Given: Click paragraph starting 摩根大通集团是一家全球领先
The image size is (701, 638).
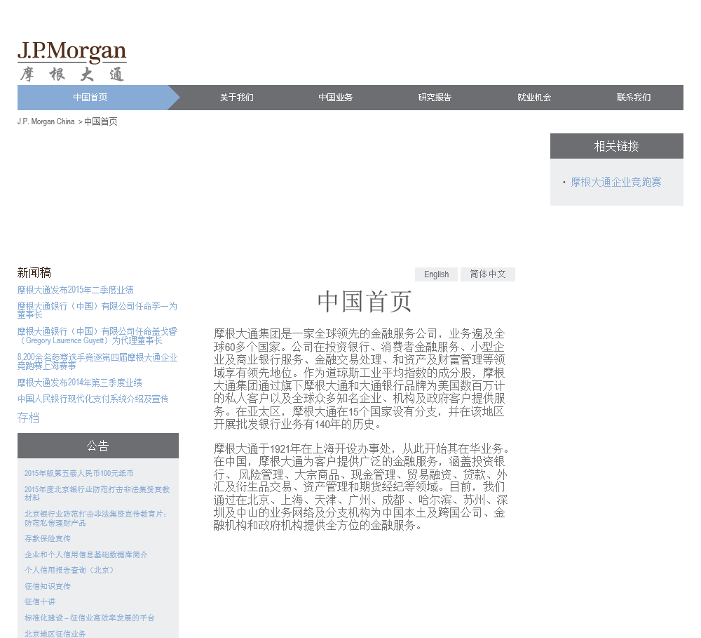Looking at the screenshot, I should pos(360,379).
